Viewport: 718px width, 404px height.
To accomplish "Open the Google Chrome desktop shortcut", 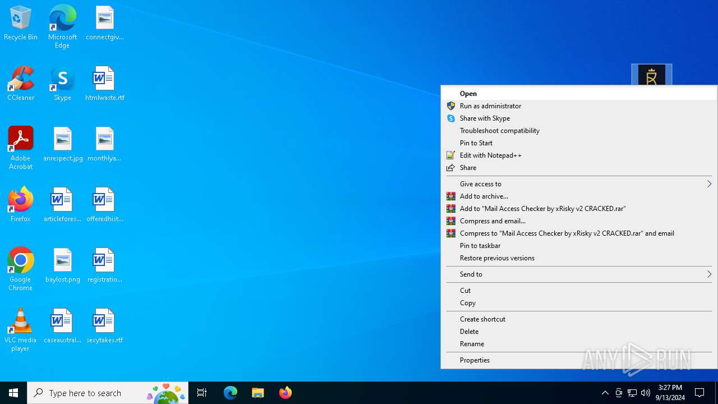I will pyautogui.click(x=21, y=269).
